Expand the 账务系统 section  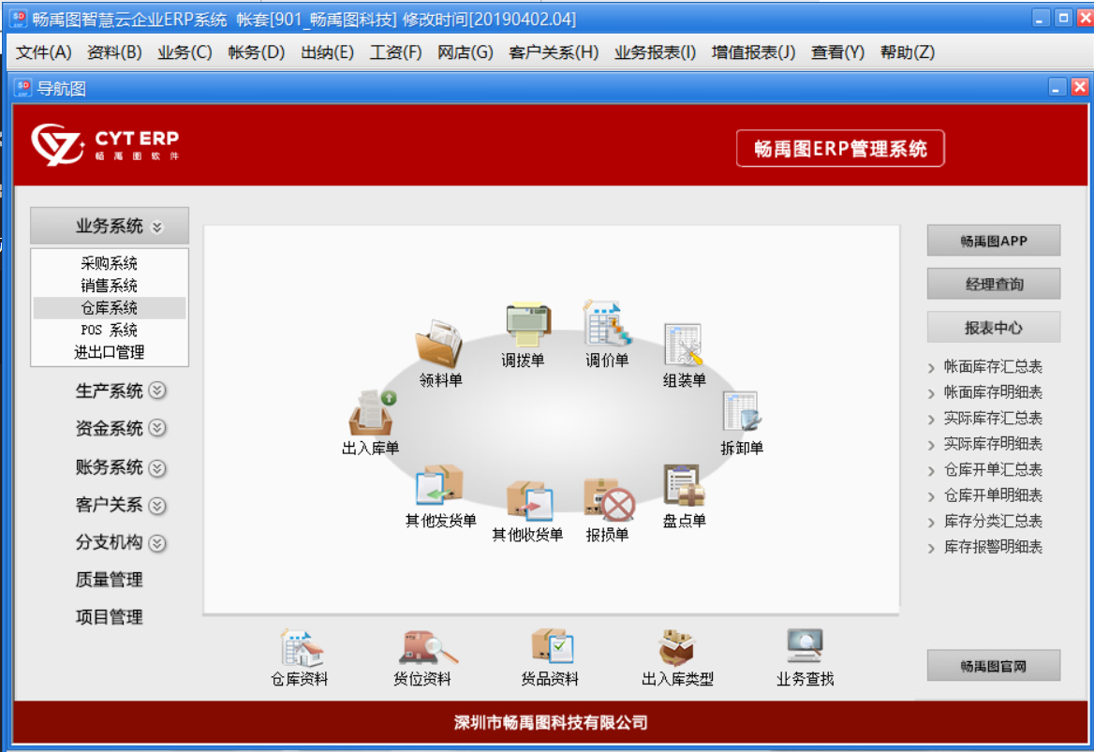[157, 467]
